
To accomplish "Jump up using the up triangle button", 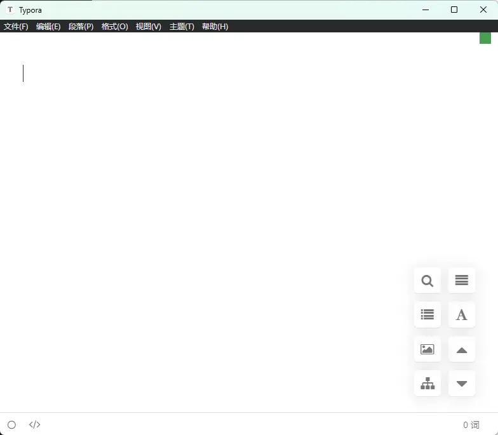I will (461, 349).
